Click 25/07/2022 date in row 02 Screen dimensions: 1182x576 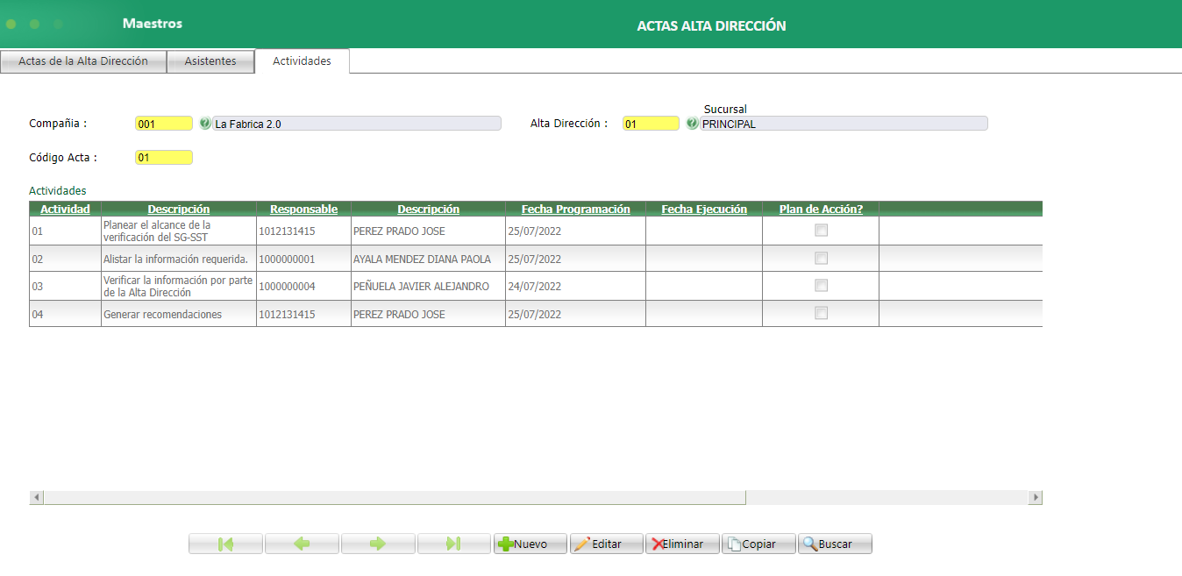[x=575, y=259]
